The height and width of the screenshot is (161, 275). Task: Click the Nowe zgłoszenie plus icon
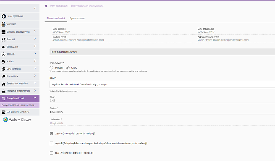coord(3,16)
